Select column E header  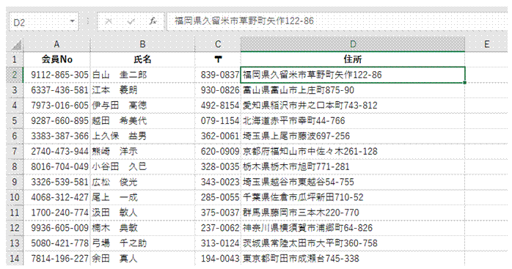pyautogui.click(x=486, y=45)
